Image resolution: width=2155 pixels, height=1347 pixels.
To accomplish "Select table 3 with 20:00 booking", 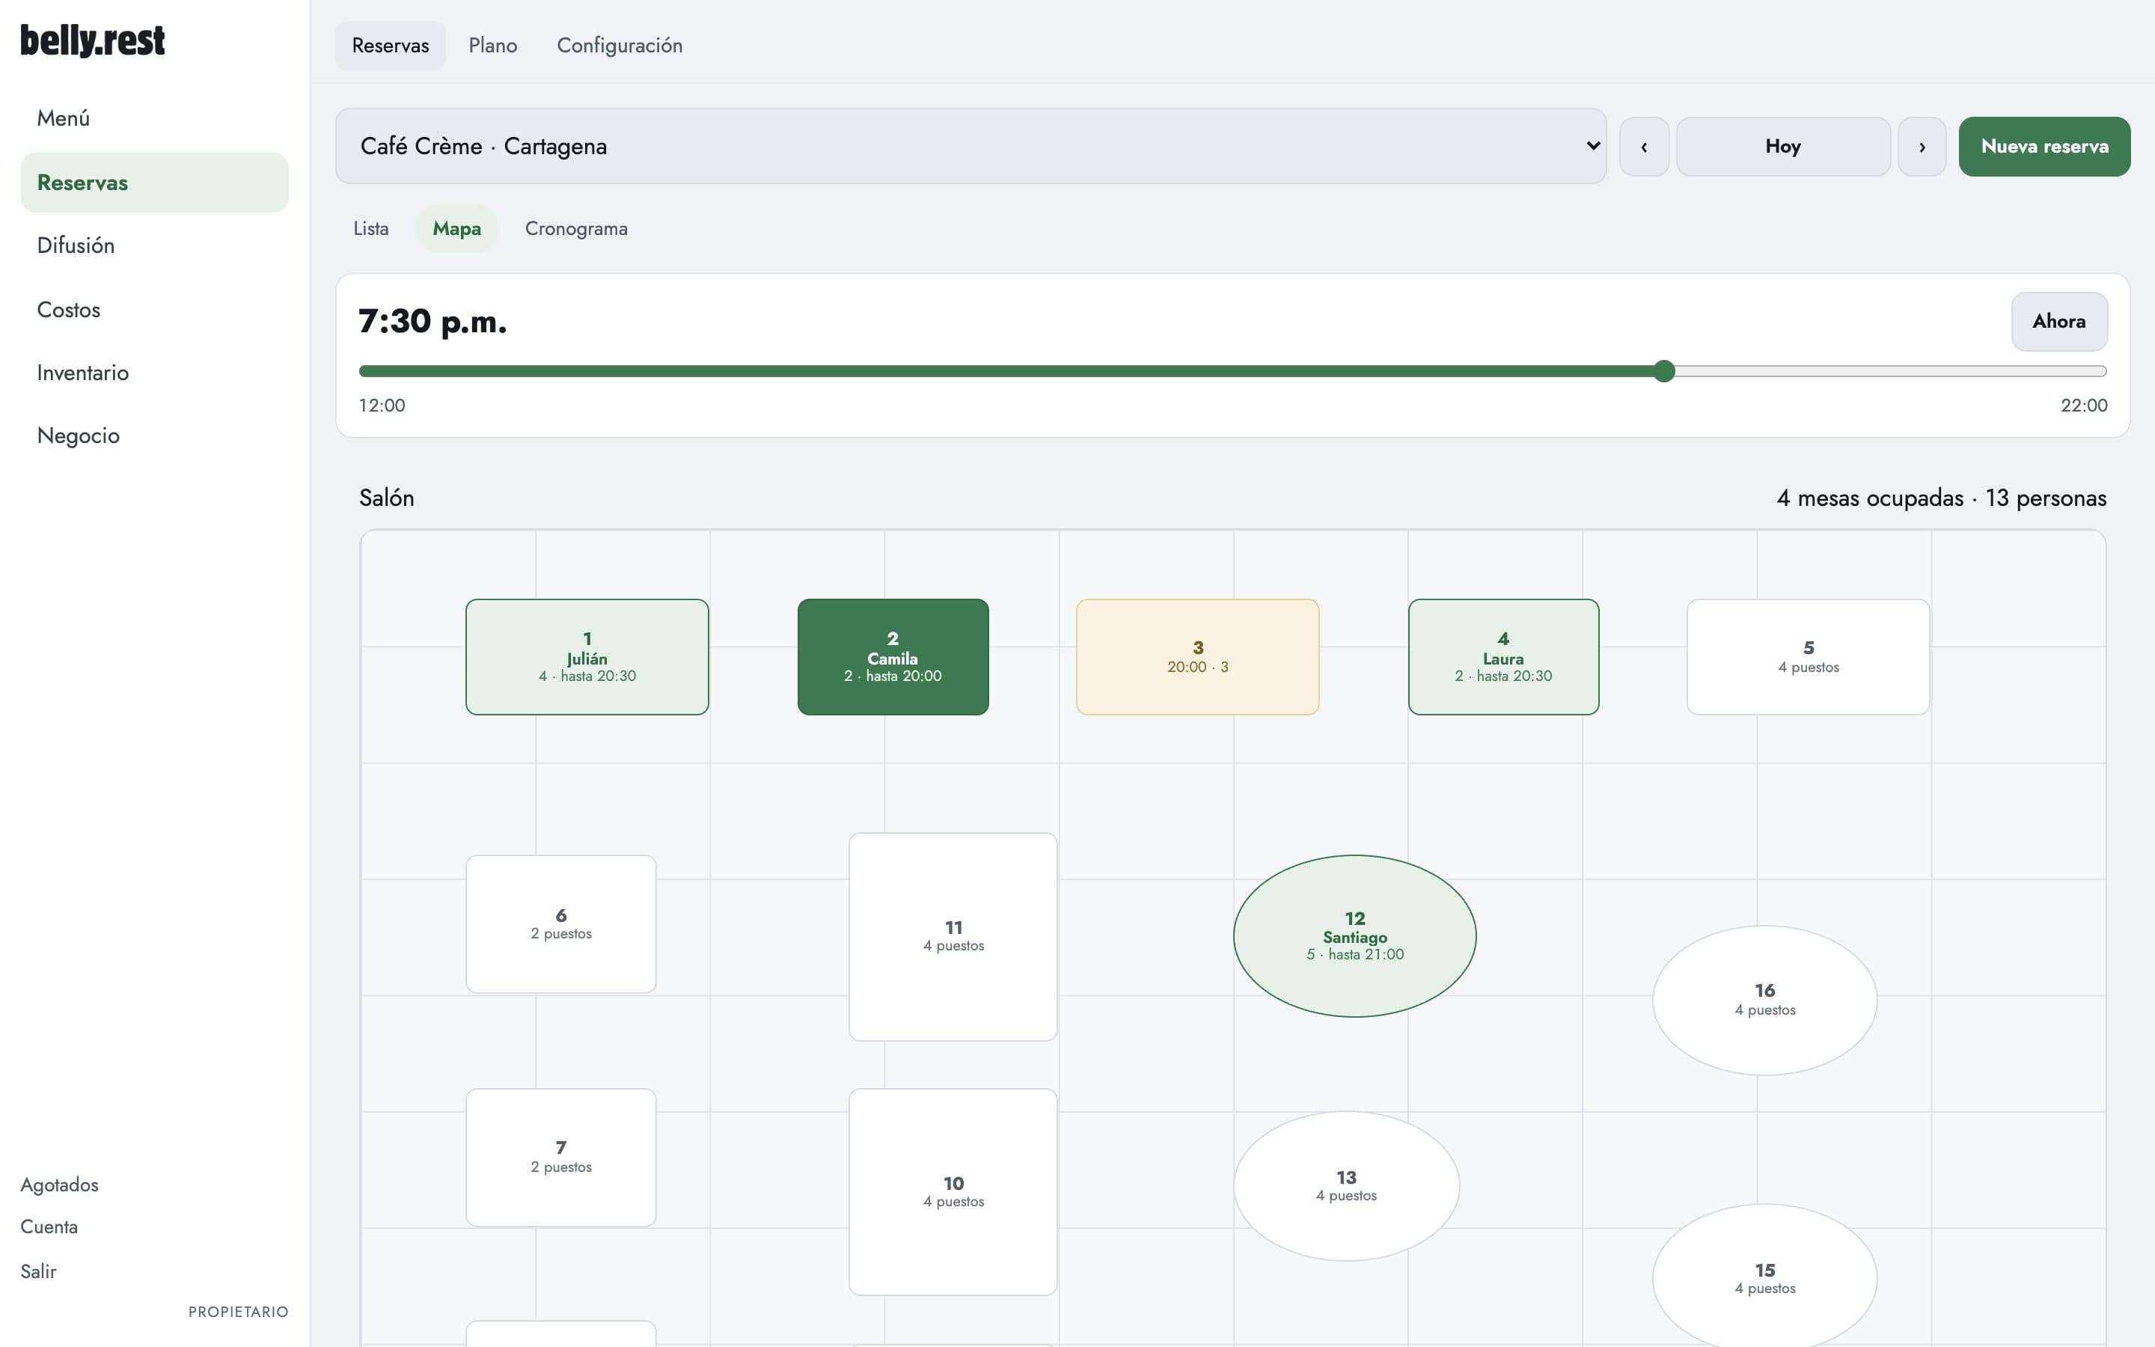I will [1198, 656].
